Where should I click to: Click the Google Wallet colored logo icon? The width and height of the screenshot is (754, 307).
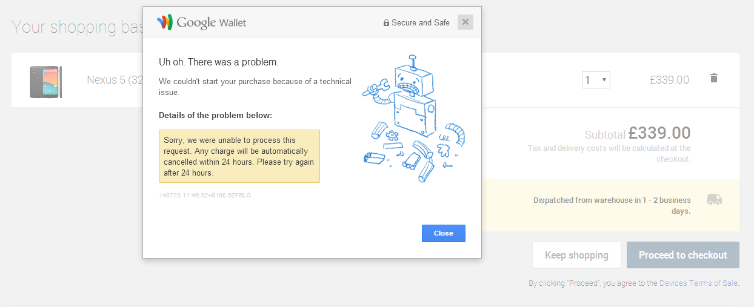(x=165, y=22)
